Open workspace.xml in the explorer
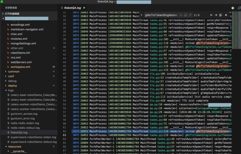 pyautogui.click(x=20, y=67)
